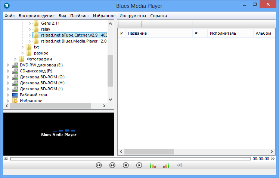Sort playlist by Альбом column
This screenshot has height=178, width=279.
pos(264,33)
